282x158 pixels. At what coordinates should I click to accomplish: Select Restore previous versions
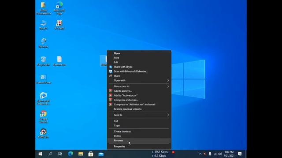(x=139, y=109)
